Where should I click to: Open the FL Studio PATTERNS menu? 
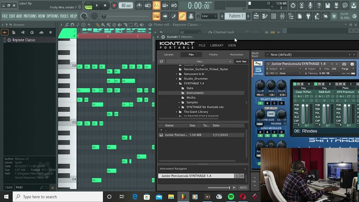pyautogui.click(x=30, y=16)
